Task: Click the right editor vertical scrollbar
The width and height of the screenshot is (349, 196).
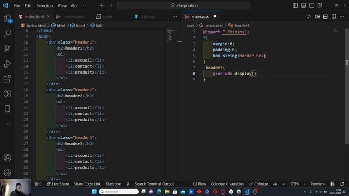Action: click(x=347, y=86)
